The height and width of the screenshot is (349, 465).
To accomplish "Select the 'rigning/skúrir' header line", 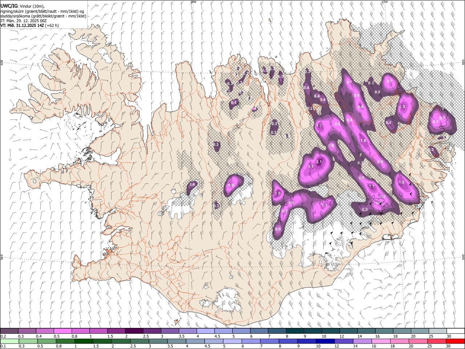I will click(x=42, y=11).
